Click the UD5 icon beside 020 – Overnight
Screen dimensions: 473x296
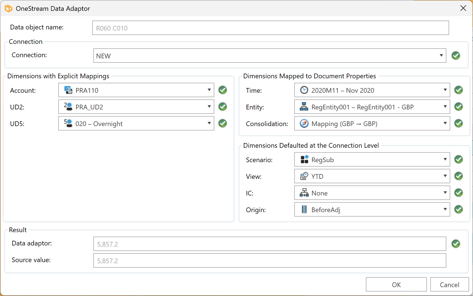coord(68,123)
